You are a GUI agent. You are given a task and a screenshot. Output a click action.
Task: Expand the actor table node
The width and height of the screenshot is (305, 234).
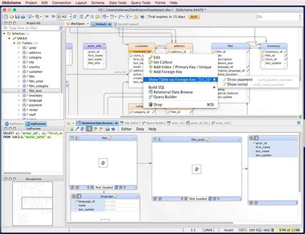click(19, 48)
